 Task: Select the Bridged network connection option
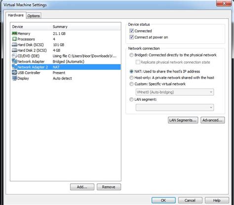[131, 55]
